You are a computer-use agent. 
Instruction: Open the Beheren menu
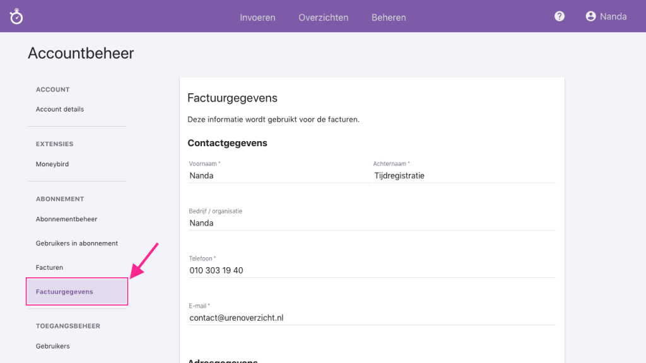coord(389,17)
